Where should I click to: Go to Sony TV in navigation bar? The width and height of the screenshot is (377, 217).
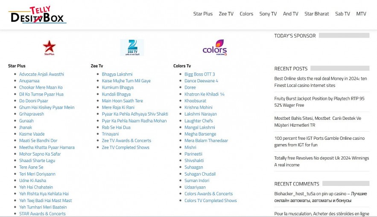[268, 14]
